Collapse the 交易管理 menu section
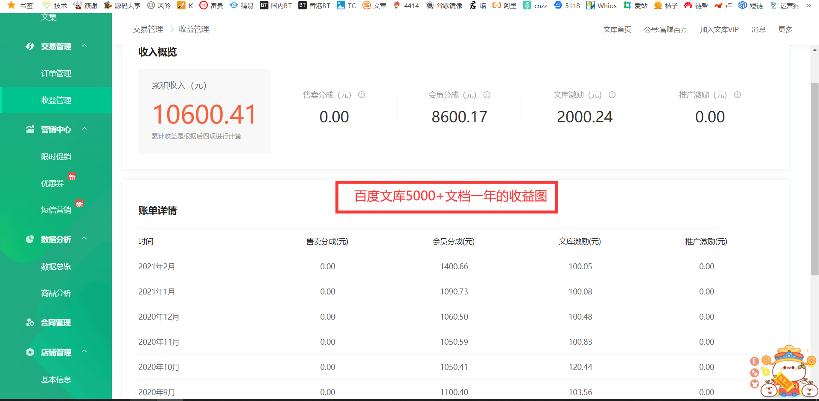Screen dimensions: 819x401 tap(85, 46)
